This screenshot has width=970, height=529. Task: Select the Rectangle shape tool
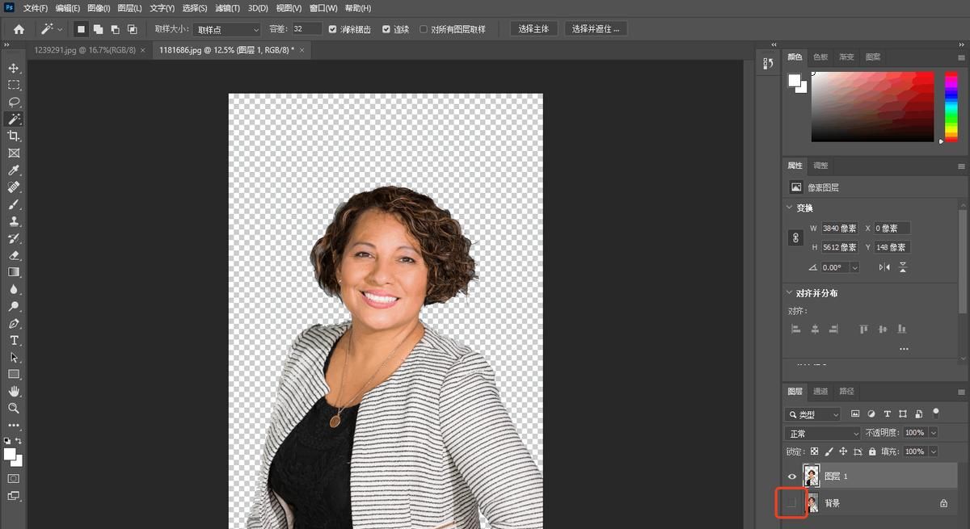pyautogui.click(x=14, y=374)
